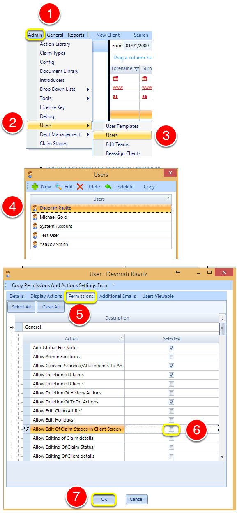Open Copy Permissions And Actions Settings From dropdown
This screenshot has height=519, width=237.
click(x=114, y=285)
